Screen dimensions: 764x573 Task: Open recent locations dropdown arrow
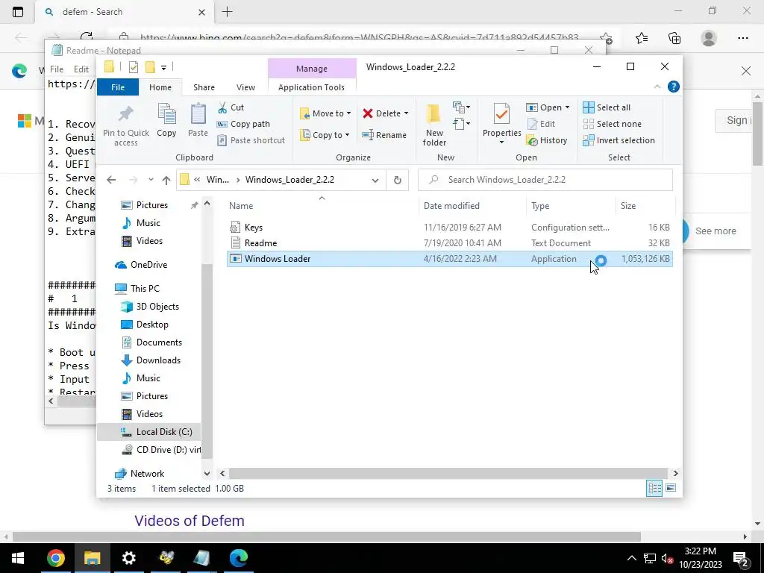151,180
